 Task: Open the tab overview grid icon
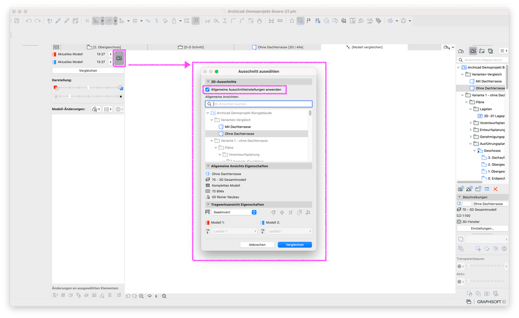coord(56,47)
